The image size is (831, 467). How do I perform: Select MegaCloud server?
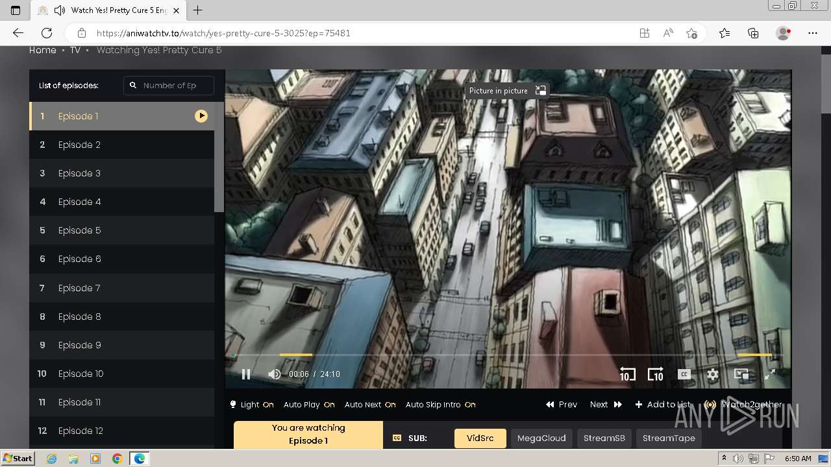click(541, 438)
